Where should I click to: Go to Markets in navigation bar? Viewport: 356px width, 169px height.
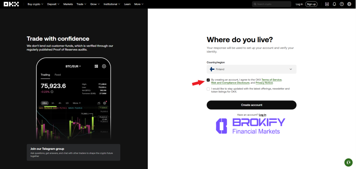68,4
